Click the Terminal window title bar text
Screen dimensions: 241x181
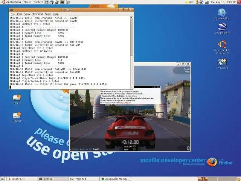pyautogui.click(x=66, y=10)
